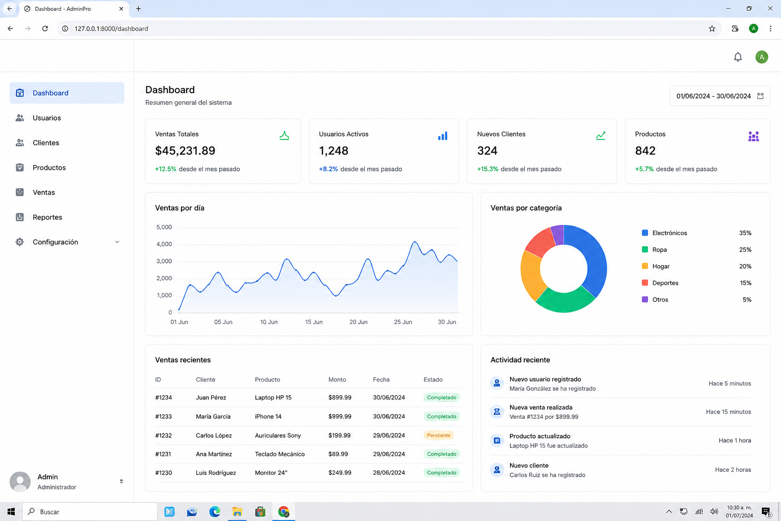
Task: Click the Pendiente badge for order #1232
Action: click(x=439, y=435)
